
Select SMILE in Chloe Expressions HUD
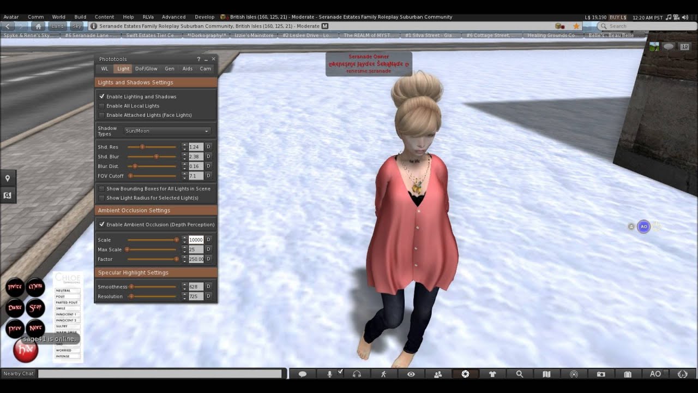pyautogui.click(x=67, y=308)
